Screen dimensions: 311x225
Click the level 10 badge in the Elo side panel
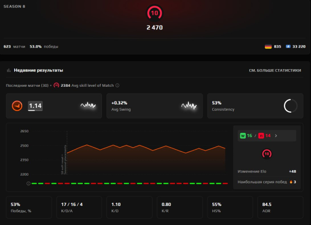pos(267,153)
